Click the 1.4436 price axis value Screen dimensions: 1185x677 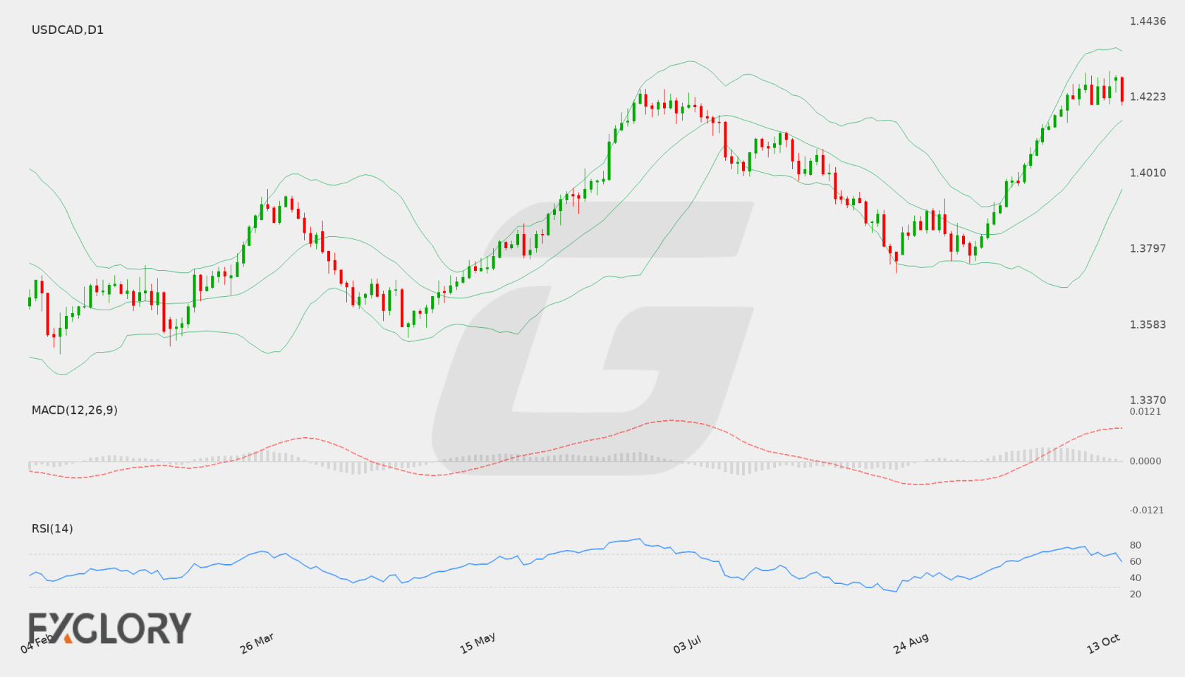point(1148,21)
